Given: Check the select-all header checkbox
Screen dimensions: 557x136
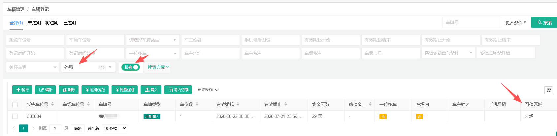Looking at the screenshot, I should click(x=15, y=104).
